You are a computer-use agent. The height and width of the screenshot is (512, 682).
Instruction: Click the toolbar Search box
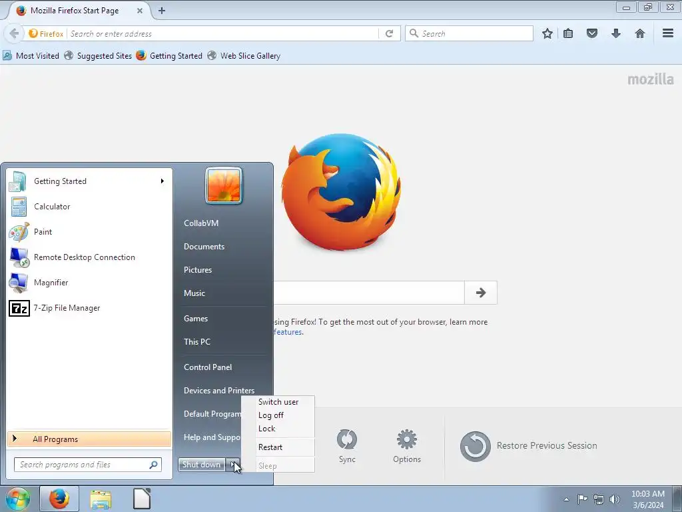[469, 33]
